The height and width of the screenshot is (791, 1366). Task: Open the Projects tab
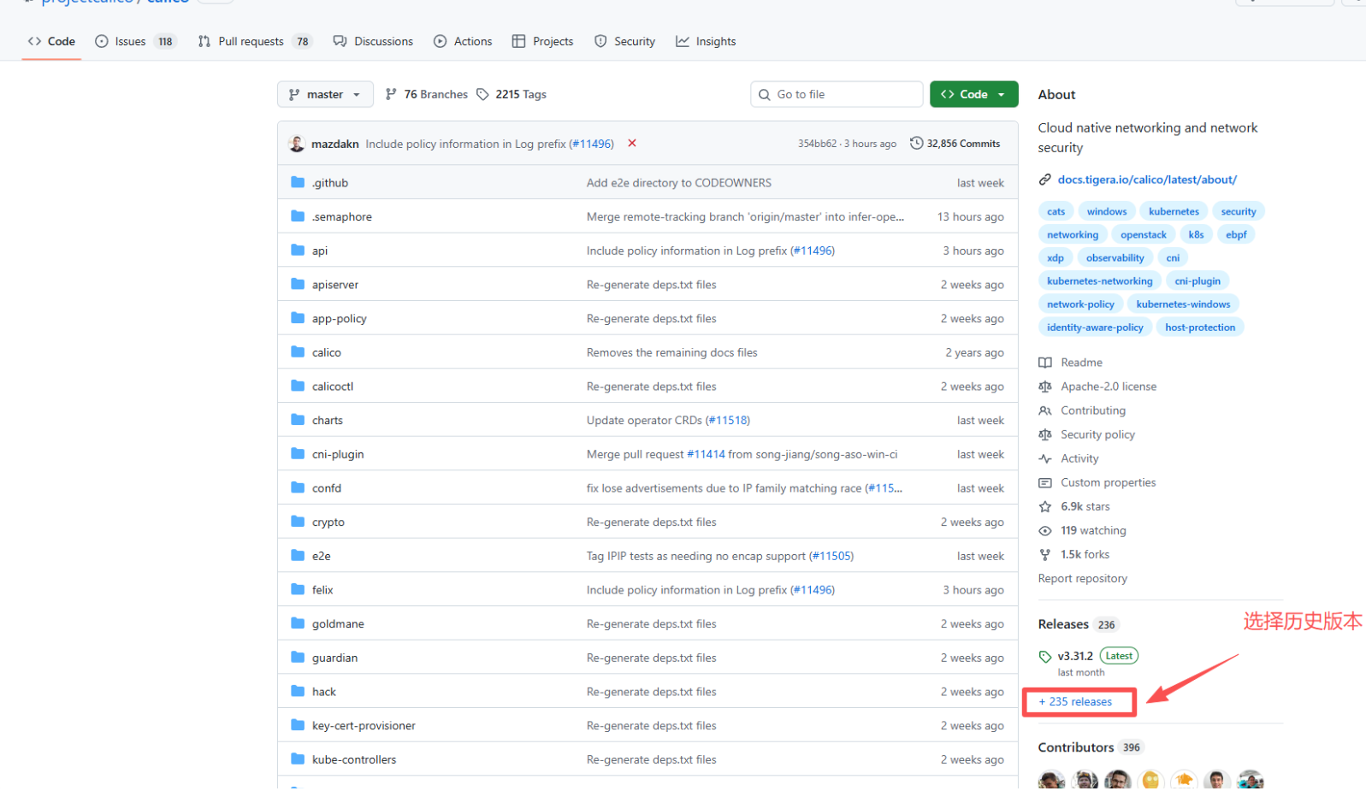coord(542,41)
